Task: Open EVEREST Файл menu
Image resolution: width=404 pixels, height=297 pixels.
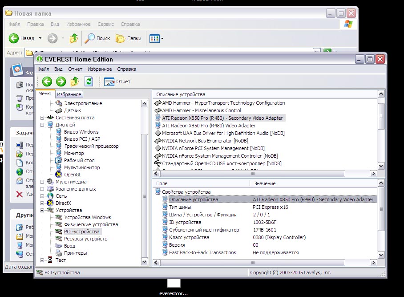Action: tap(43, 69)
